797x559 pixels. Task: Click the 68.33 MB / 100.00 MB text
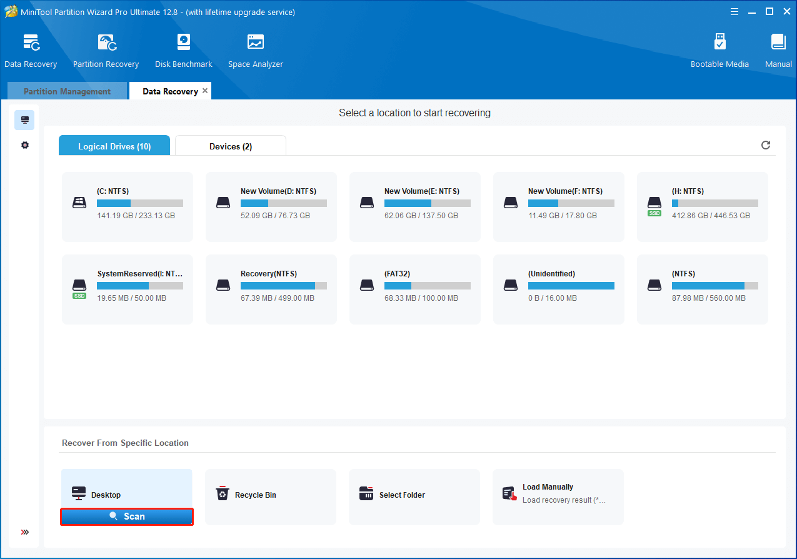point(421,298)
